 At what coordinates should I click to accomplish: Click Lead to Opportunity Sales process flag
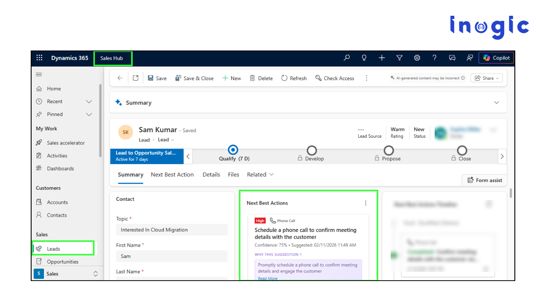[147, 156]
